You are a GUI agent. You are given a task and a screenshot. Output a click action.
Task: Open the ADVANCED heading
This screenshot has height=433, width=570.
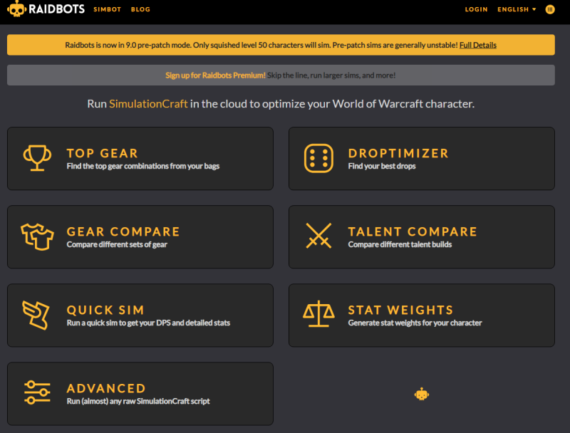click(x=105, y=389)
